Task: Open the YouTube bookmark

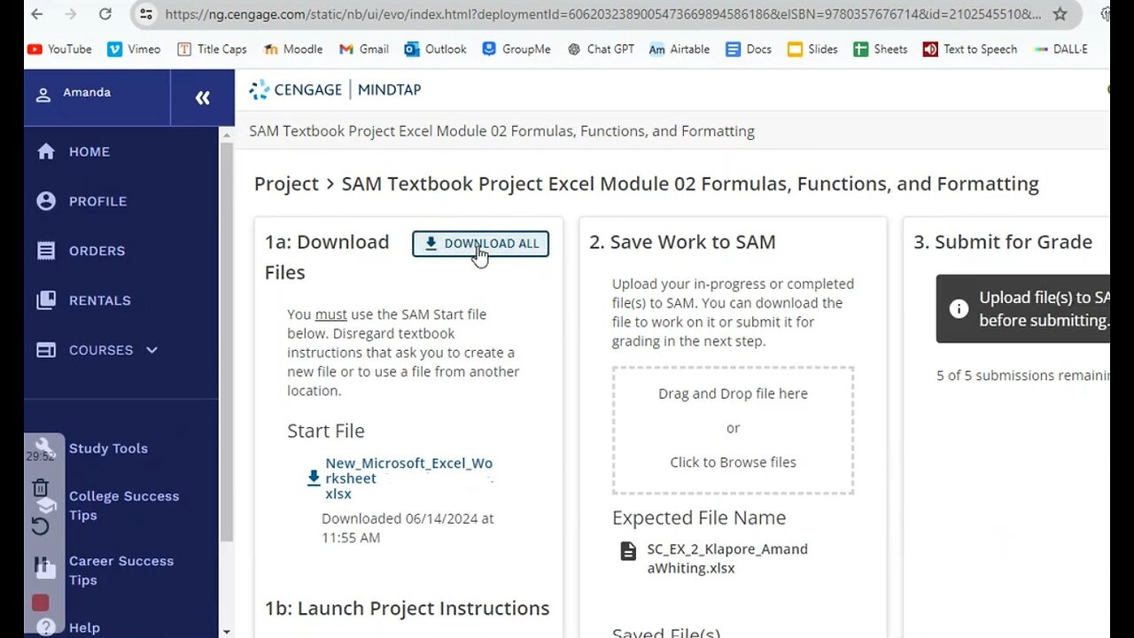Action: [59, 49]
